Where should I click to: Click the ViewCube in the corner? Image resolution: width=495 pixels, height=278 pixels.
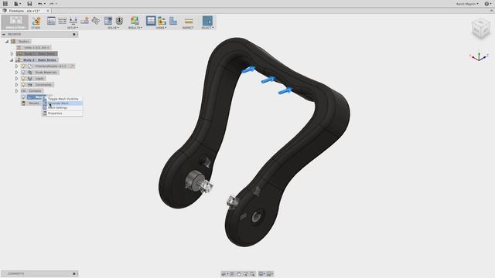point(480,29)
